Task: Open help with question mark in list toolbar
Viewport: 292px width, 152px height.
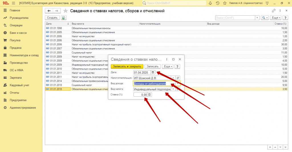Action: 285,18
